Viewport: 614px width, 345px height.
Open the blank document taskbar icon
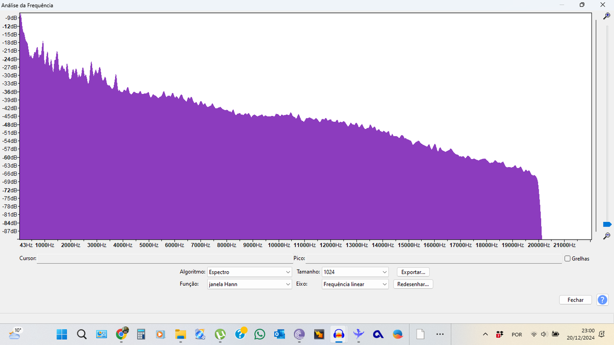pos(420,334)
